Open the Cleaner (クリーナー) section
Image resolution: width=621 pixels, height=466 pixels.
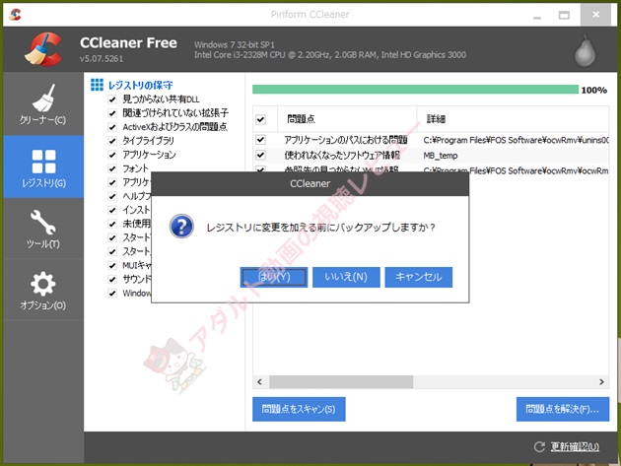[43, 103]
